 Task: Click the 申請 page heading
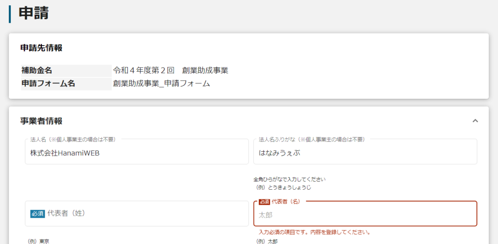coord(34,13)
